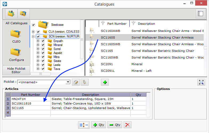Click the part list vertical scrollbar thumb
209x133 pixels.
[x=205, y=48]
